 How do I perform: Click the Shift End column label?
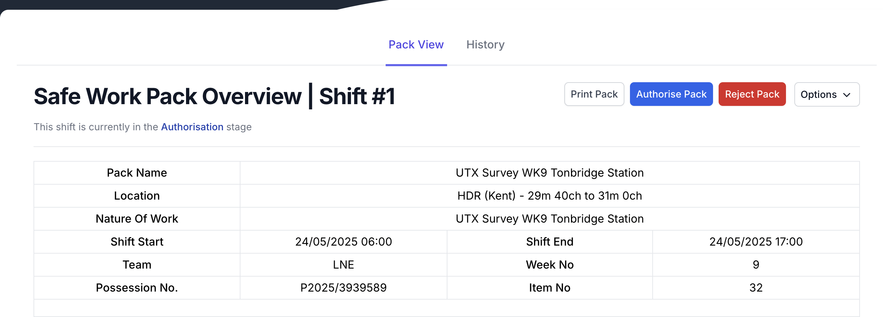(x=550, y=242)
